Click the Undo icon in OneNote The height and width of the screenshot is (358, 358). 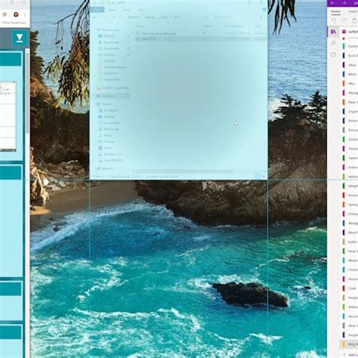pos(334,20)
